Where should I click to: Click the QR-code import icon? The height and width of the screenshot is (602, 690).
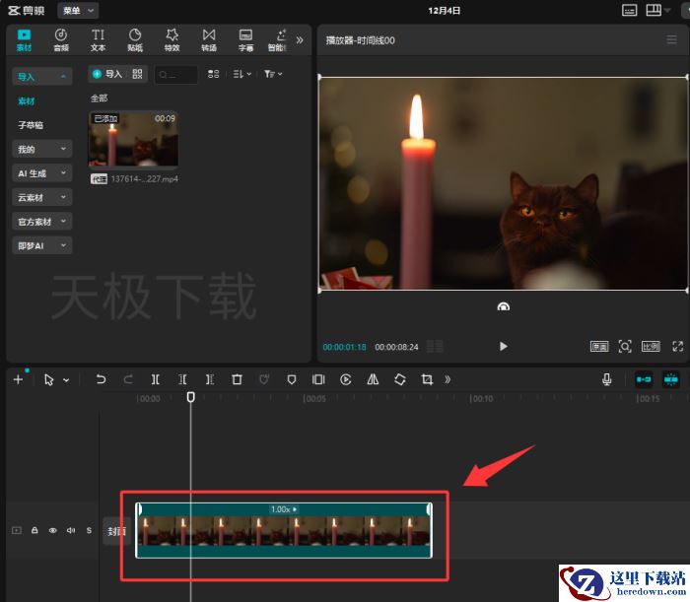137,74
